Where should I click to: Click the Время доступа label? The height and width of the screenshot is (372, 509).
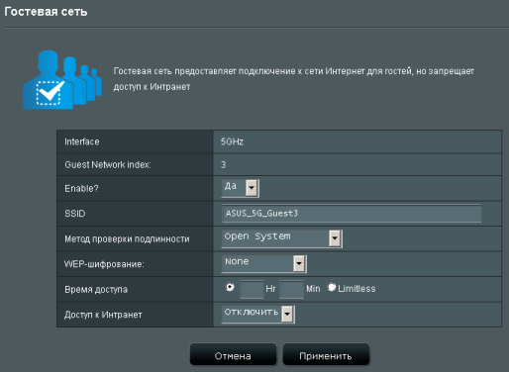(x=96, y=290)
